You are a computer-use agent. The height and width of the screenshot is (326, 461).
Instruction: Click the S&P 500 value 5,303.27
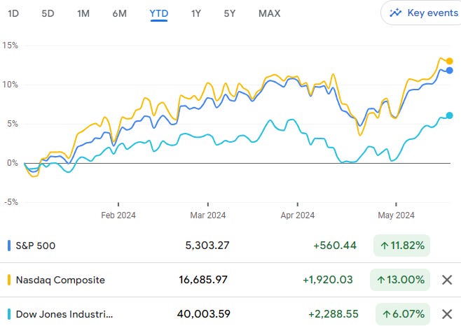207,246
